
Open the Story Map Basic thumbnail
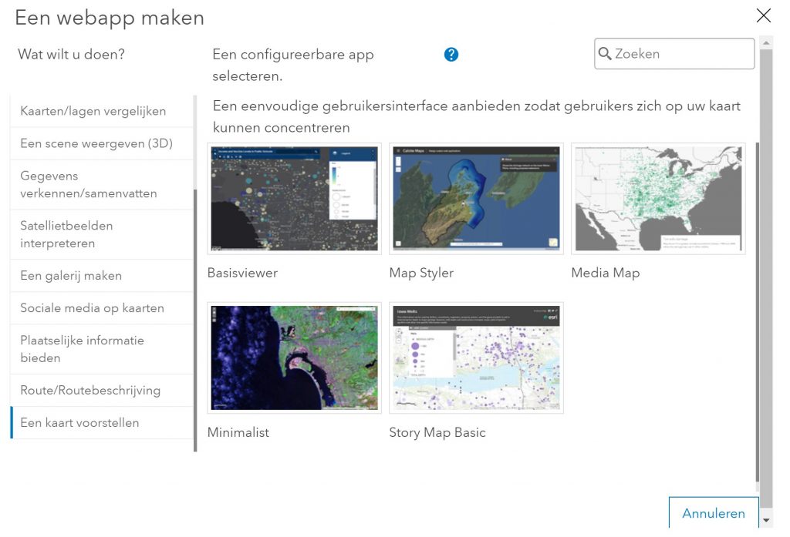tap(476, 357)
